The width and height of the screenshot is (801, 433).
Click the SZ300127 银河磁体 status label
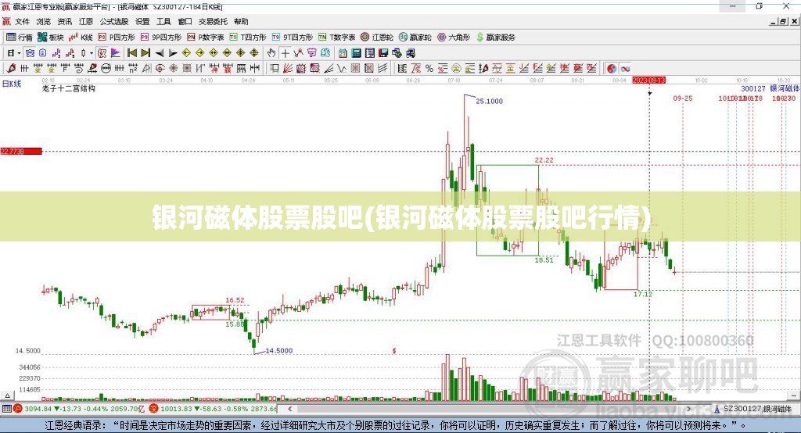tap(757, 409)
